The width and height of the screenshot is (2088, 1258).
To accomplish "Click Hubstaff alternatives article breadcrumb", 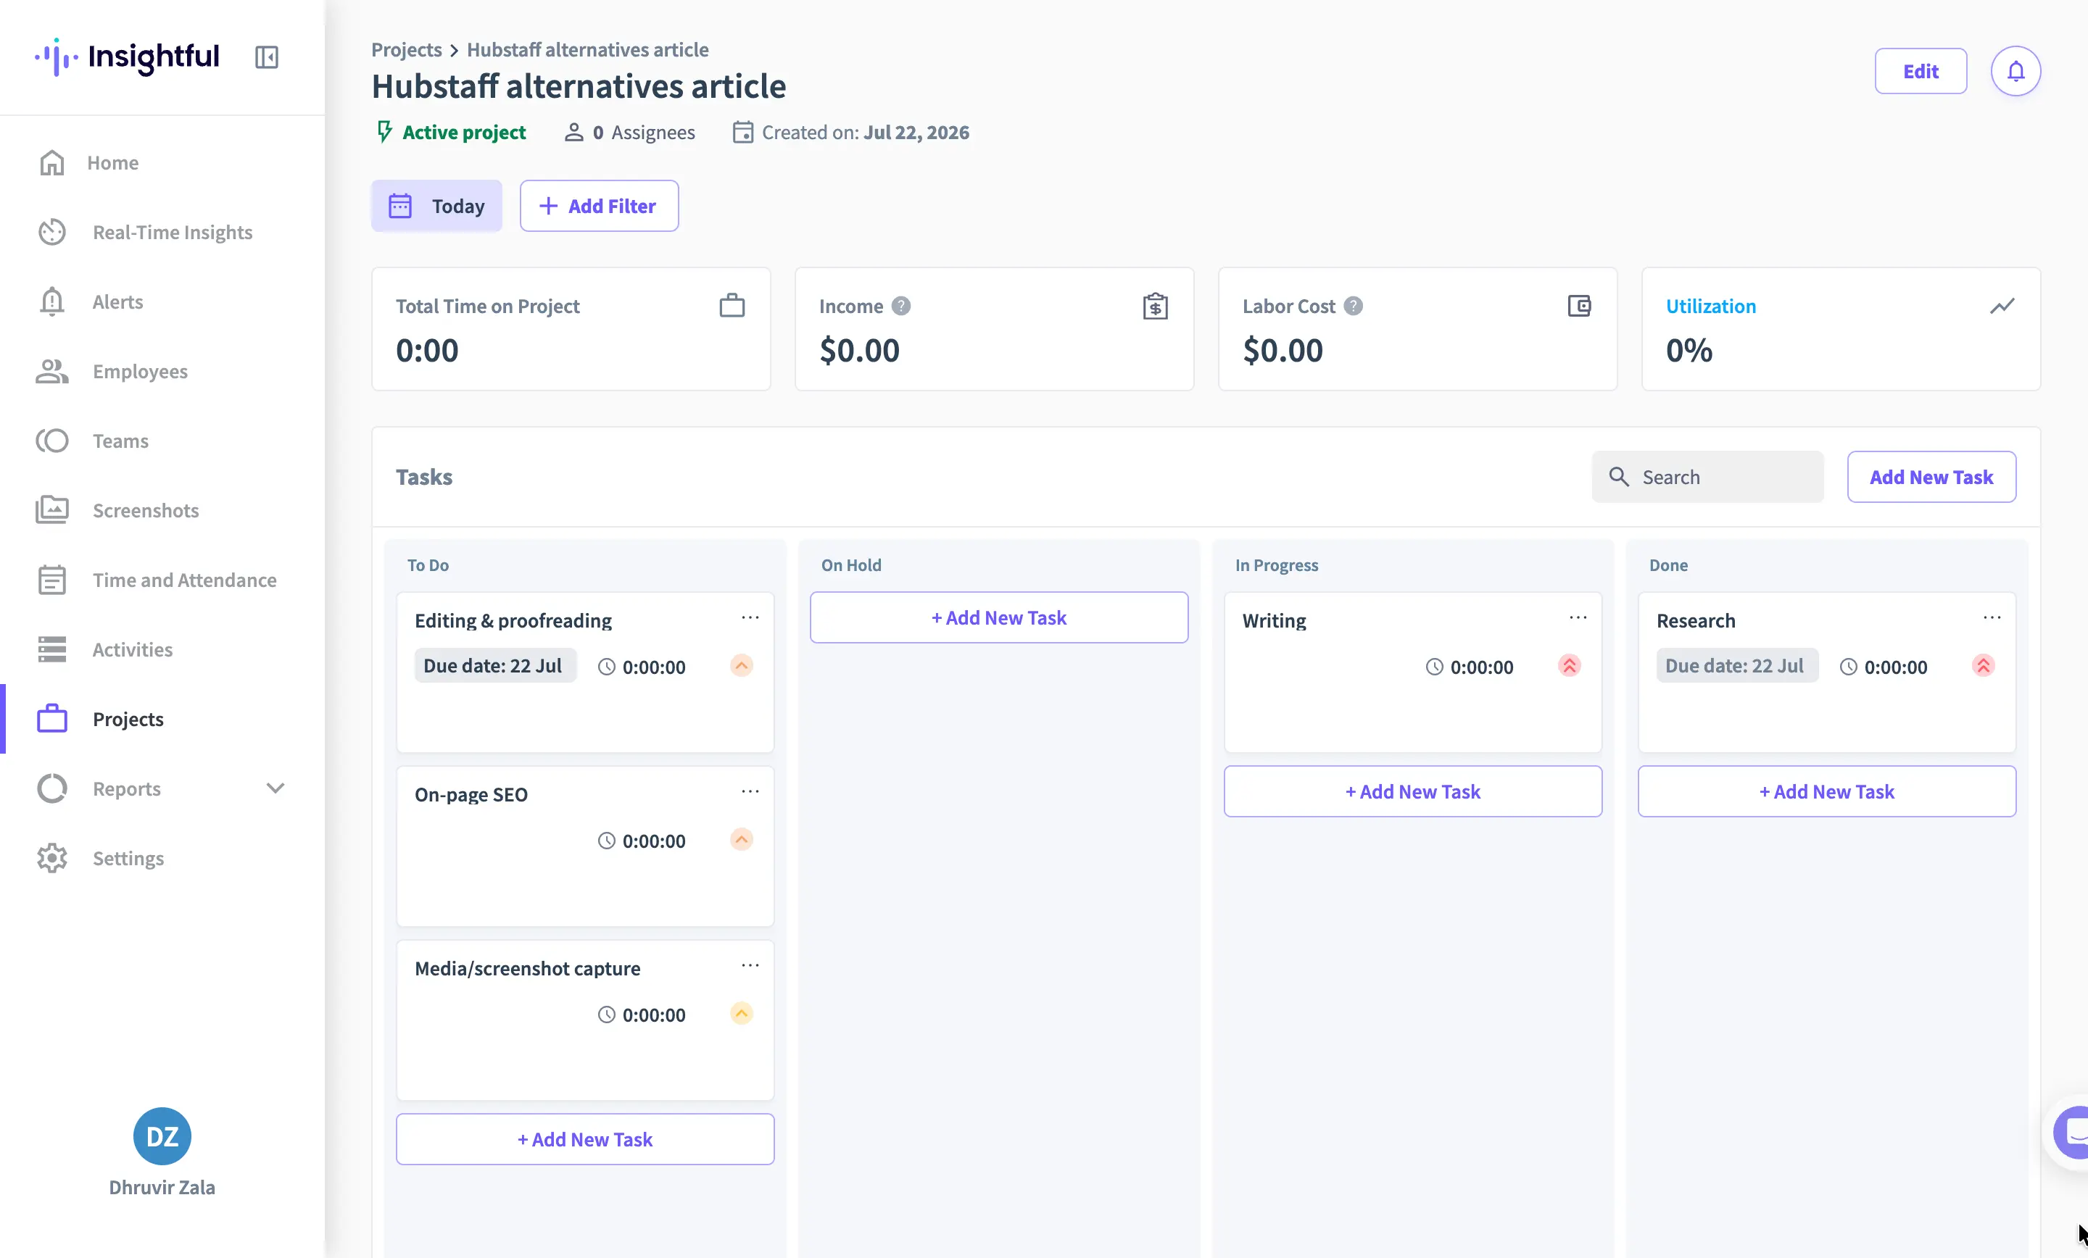I will 587,49.
